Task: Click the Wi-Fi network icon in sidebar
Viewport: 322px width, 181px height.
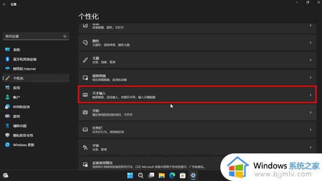Action: coord(8,69)
